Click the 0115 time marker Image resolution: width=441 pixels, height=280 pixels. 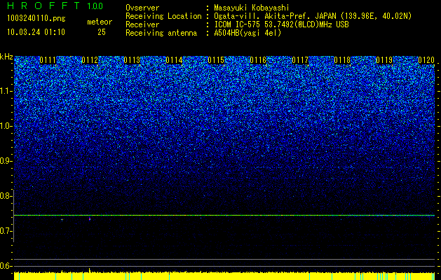point(216,60)
